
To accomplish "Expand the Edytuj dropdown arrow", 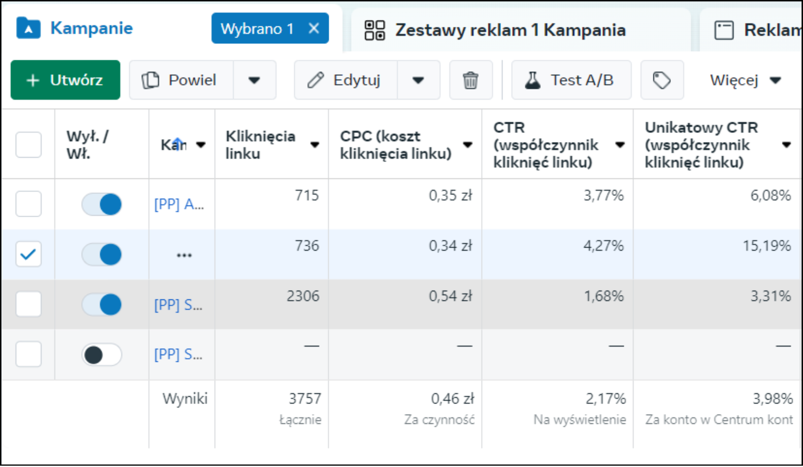I will [418, 80].
